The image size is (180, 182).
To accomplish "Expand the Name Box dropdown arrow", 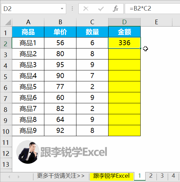I will pyautogui.click(x=62, y=9).
